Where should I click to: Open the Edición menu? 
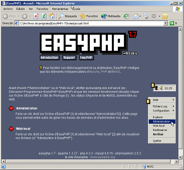coord(21,9)
